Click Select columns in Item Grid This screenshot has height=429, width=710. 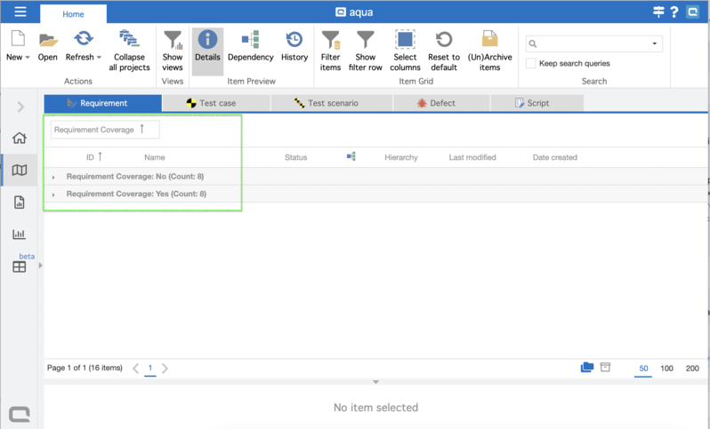tap(405, 41)
